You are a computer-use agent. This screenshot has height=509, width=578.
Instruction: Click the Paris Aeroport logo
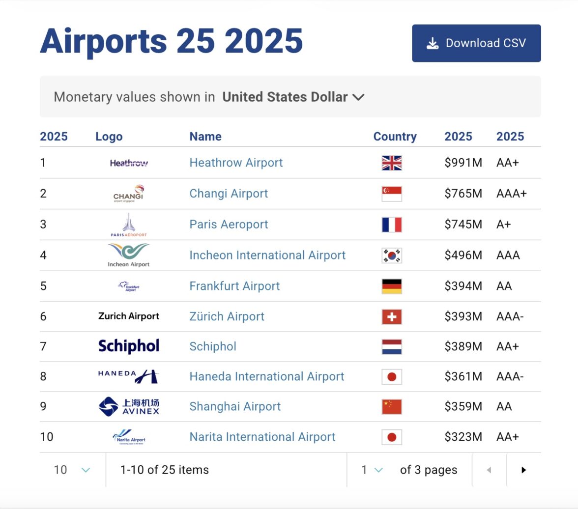click(129, 225)
